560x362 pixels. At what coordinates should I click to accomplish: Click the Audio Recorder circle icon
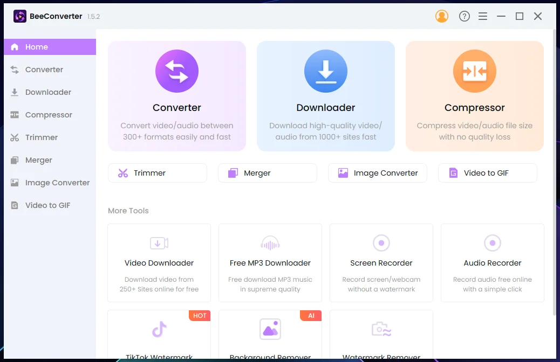[493, 243]
